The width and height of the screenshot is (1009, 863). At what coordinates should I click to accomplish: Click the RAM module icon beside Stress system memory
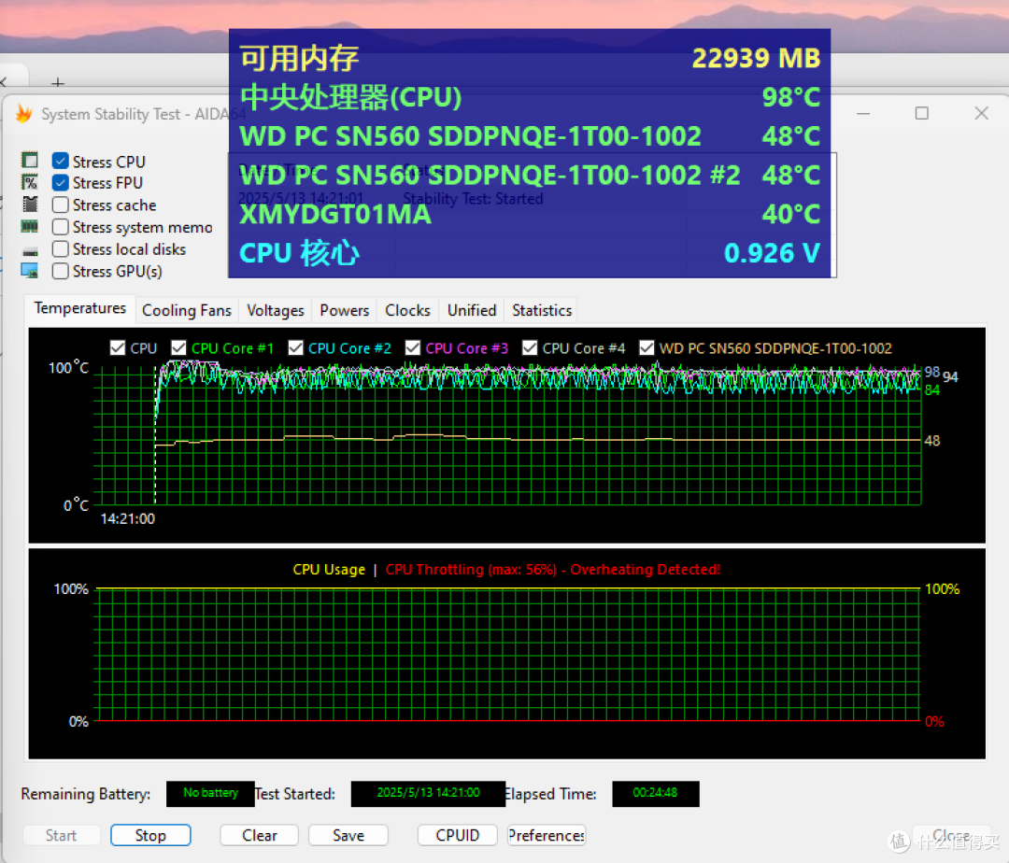30,226
